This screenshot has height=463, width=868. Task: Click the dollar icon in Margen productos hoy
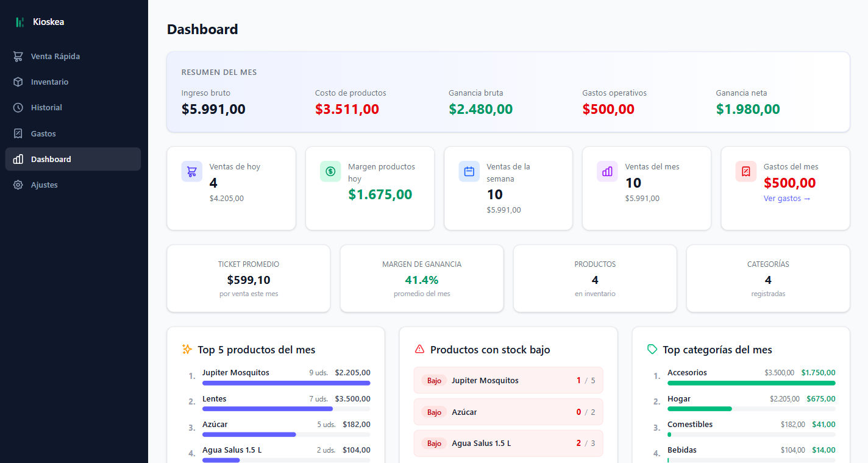[x=330, y=171]
